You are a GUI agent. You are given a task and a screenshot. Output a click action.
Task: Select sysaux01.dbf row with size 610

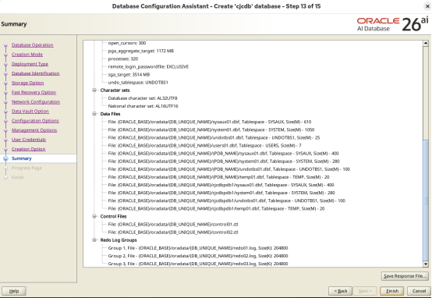(210, 122)
